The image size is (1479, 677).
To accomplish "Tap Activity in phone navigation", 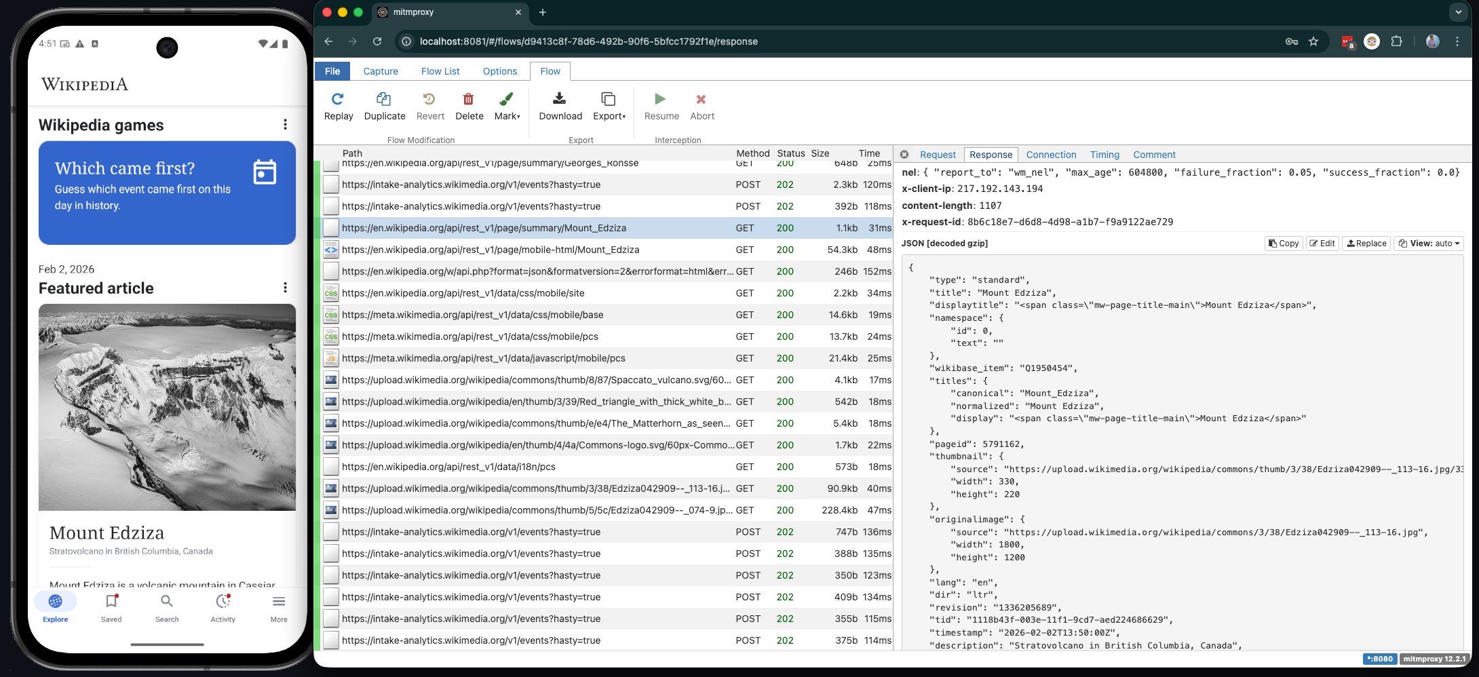I will [x=223, y=608].
